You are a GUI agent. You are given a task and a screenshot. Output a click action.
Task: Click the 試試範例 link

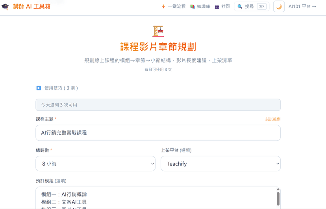[x=273, y=119]
